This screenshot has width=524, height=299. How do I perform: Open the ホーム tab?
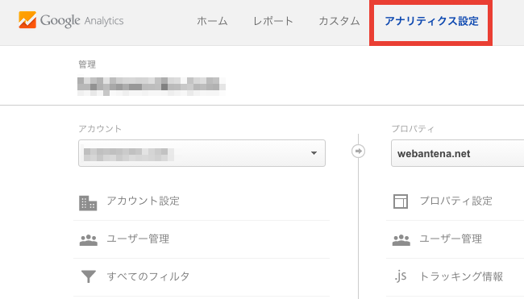click(212, 21)
